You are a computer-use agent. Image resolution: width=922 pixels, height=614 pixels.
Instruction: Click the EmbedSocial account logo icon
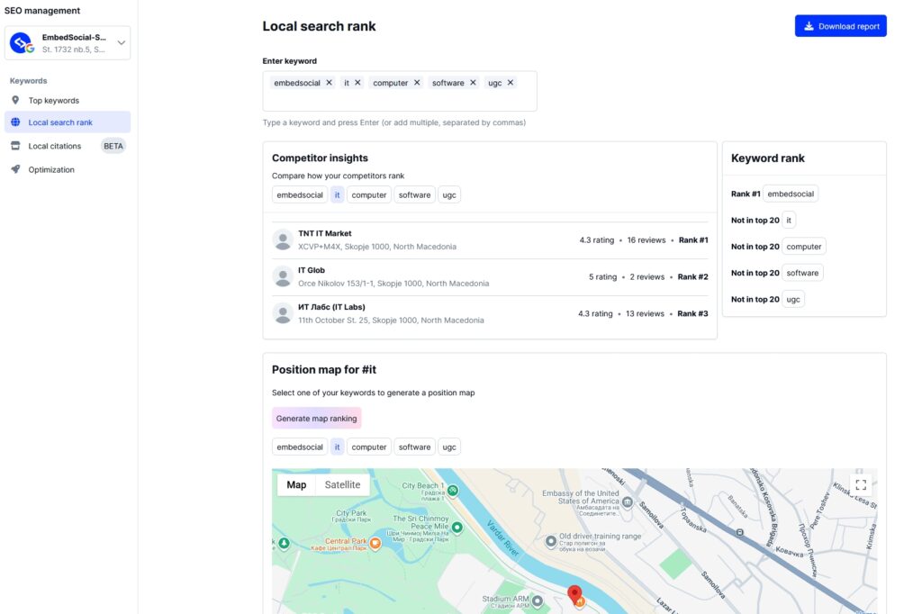(x=21, y=43)
